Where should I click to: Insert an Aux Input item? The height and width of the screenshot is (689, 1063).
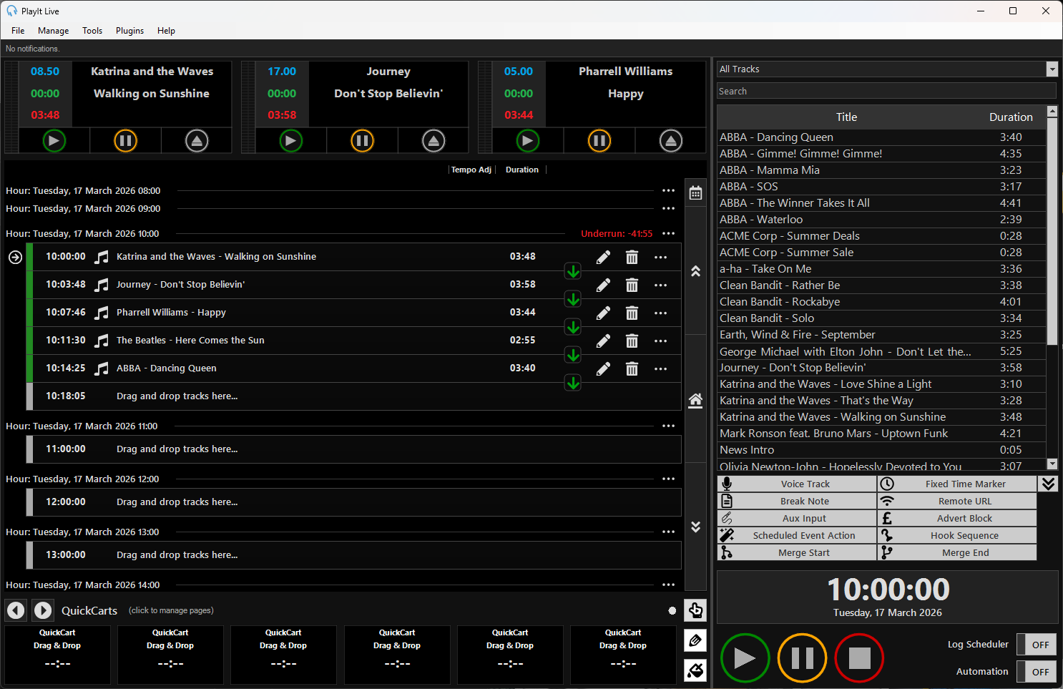click(x=797, y=519)
